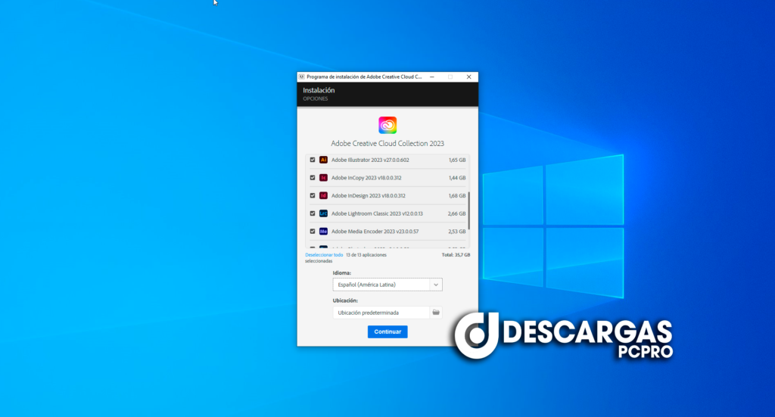775x417 pixels.
Task: Click the 1,44 GB size value
Action: point(456,177)
